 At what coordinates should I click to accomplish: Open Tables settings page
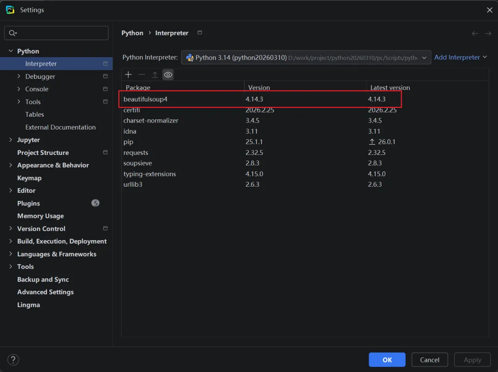tap(35, 114)
